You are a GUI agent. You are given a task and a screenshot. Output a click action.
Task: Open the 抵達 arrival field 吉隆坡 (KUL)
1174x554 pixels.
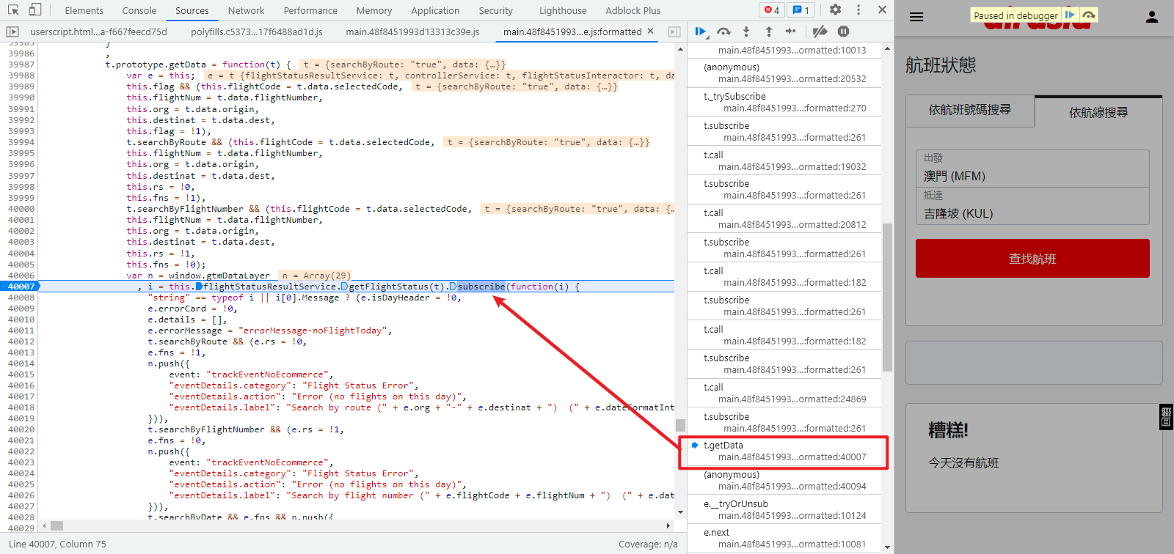pyautogui.click(x=1032, y=206)
